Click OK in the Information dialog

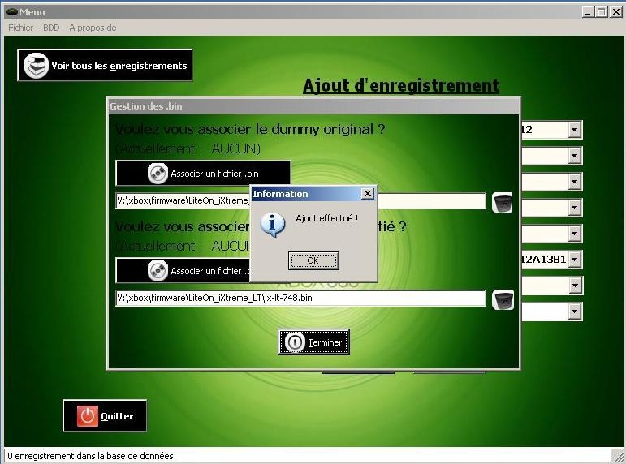pyautogui.click(x=313, y=260)
